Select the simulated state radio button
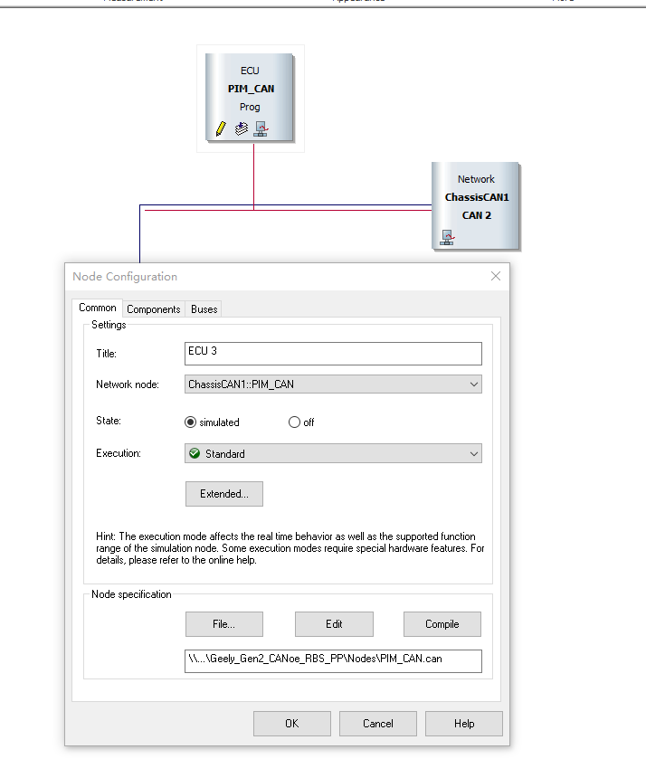646x759 pixels. pos(191,422)
